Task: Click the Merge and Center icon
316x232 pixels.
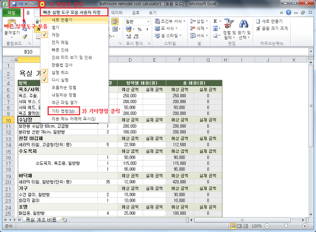Action: click(115, 29)
